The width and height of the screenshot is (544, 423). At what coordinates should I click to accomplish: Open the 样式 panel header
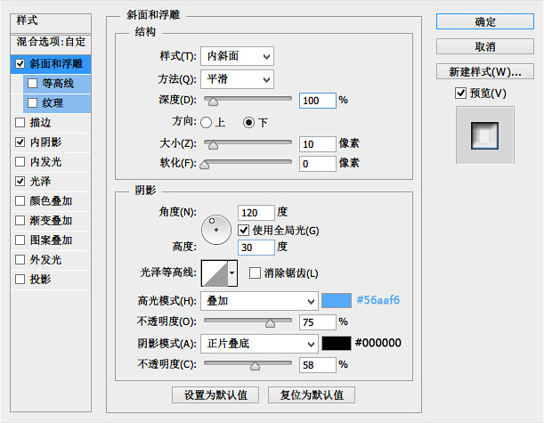(51, 23)
